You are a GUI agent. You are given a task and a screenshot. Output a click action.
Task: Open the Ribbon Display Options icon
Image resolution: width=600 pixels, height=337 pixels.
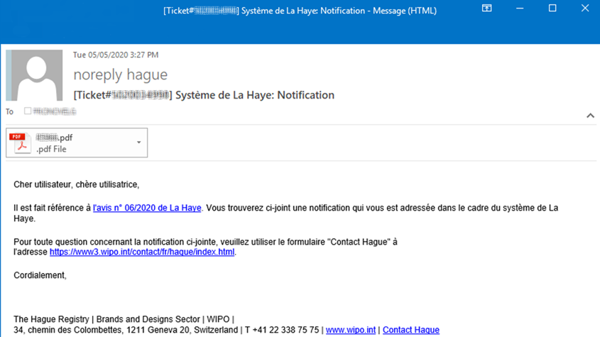(486, 9)
